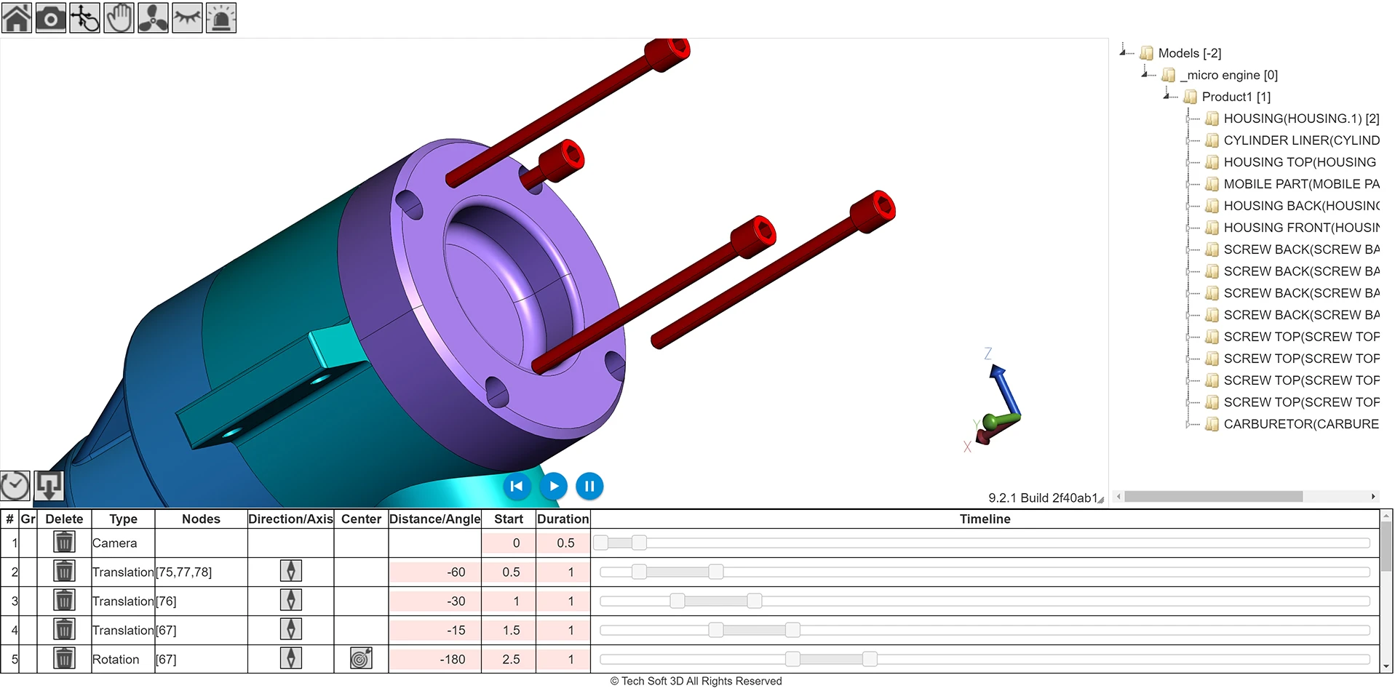Activate the move parts tool
Image resolution: width=1395 pixels, height=691 pixels.
pyautogui.click(x=84, y=17)
